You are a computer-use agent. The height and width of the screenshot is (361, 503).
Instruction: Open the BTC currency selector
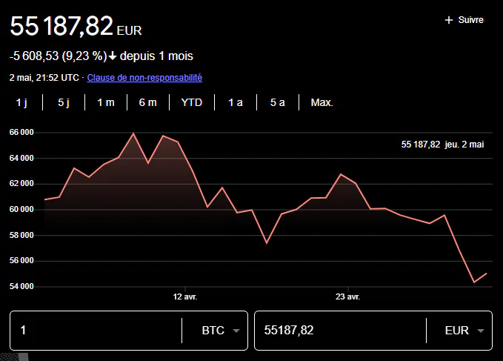point(221,331)
